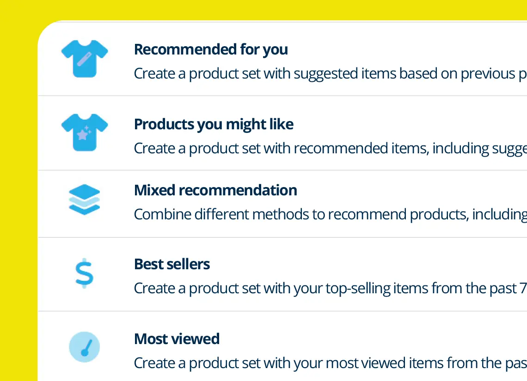The width and height of the screenshot is (527, 381).
Task: Click the 'most viewed items' description text
Action: point(330,363)
